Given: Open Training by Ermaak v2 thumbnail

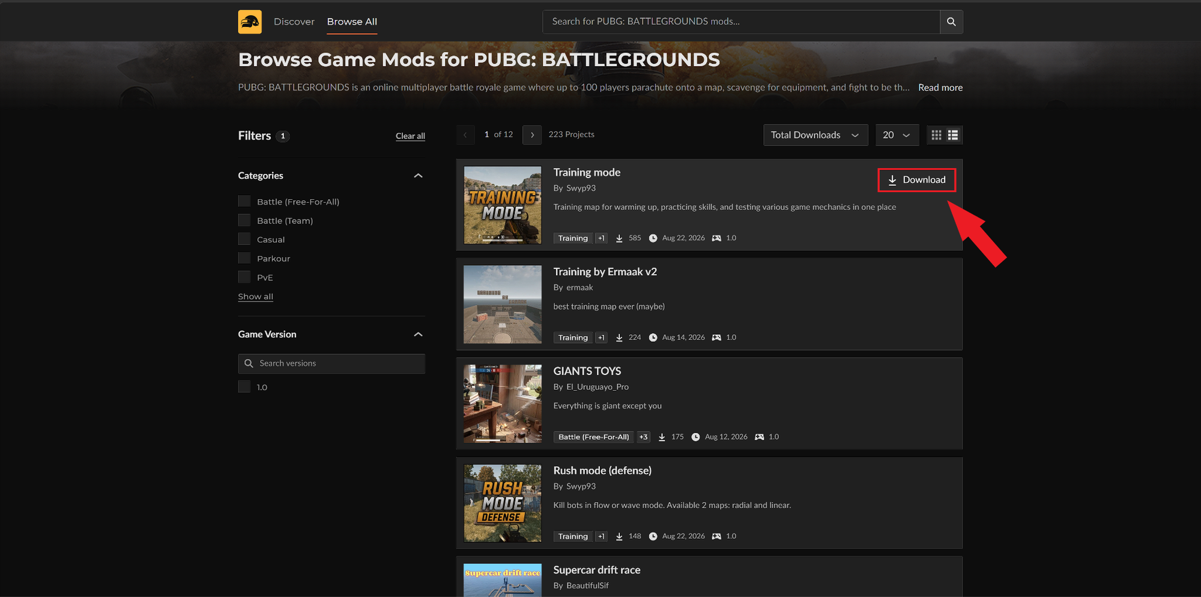Looking at the screenshot, I should click(x=503, y=304).
